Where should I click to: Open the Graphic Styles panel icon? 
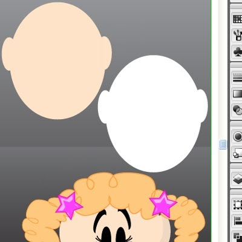pos(238,152)
